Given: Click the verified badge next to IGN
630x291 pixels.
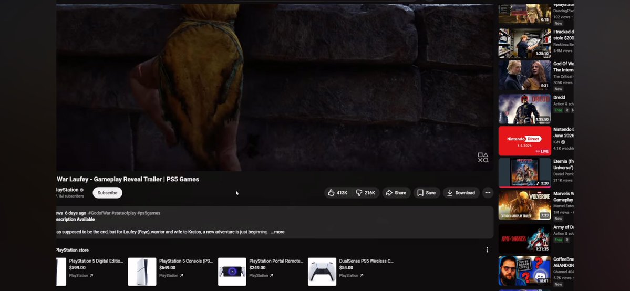Looking at the screenshot, I should (563, 142).
